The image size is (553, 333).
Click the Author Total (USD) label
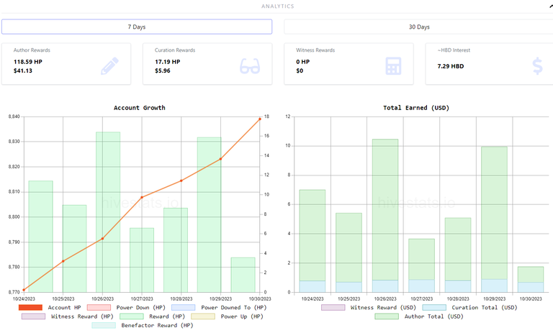433,316
